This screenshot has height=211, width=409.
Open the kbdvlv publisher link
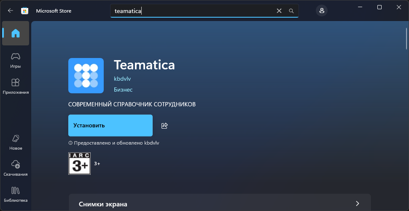click(123, 79)
